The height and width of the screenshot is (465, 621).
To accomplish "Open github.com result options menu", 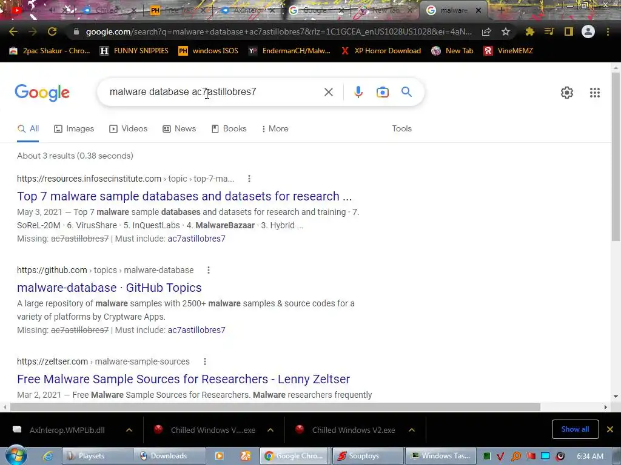I will click(209, 270).
